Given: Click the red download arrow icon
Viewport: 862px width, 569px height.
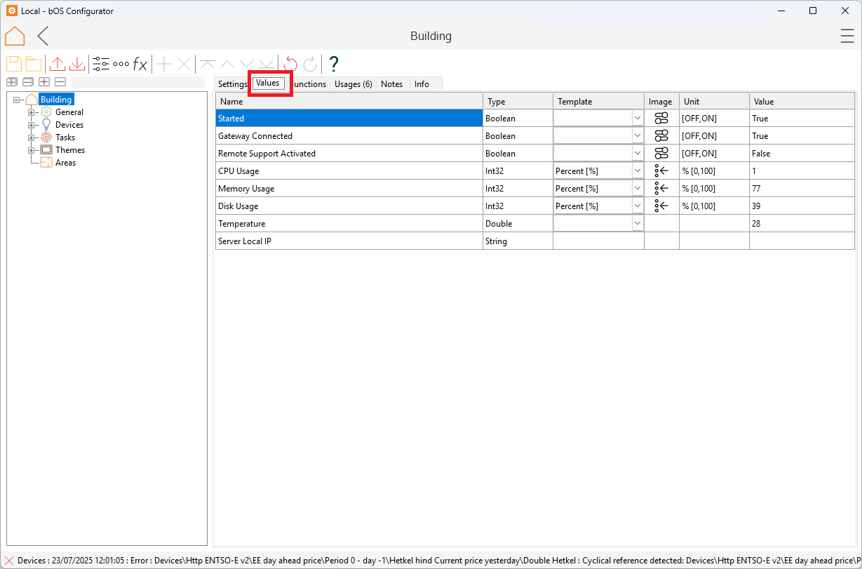Looking at the screenshot, I should 77,64.
